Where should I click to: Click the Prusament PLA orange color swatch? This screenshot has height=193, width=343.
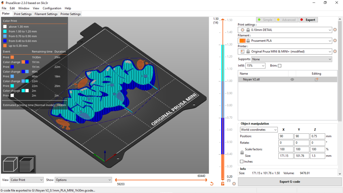243,41
